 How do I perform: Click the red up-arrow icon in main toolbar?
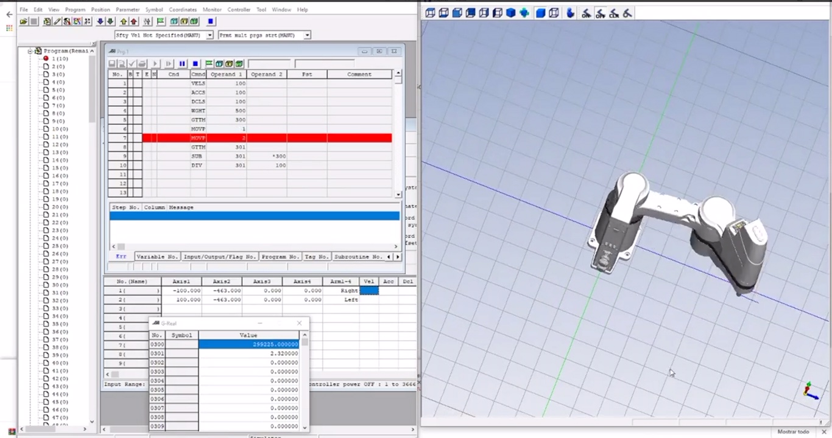pos(134,21)
